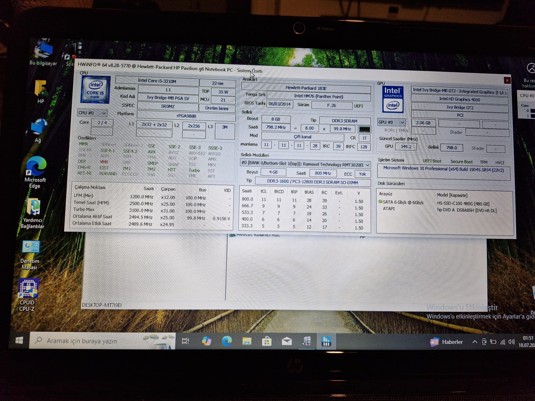Click the Çift kanal memory mode field
Image resolution: width=535 pixels, height=401 pixels.
click(x=303, y=137)
